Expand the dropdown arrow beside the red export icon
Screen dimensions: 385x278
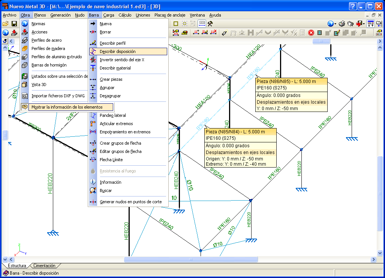364,24
